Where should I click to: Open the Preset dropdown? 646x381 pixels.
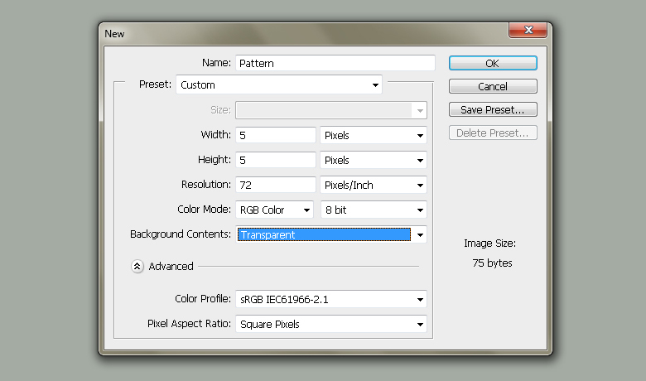pos(279,84)
